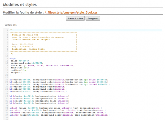The image size is (165, 120).
Task: Click the 'font-size:85%;' line
Action: 20,68
